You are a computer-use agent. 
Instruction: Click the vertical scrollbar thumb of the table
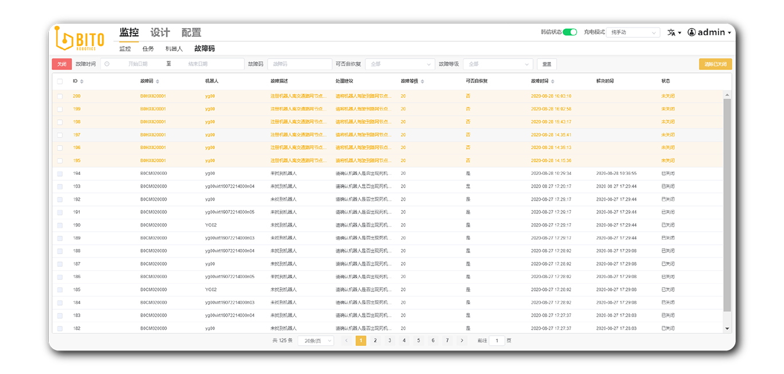tap(727, 205)
